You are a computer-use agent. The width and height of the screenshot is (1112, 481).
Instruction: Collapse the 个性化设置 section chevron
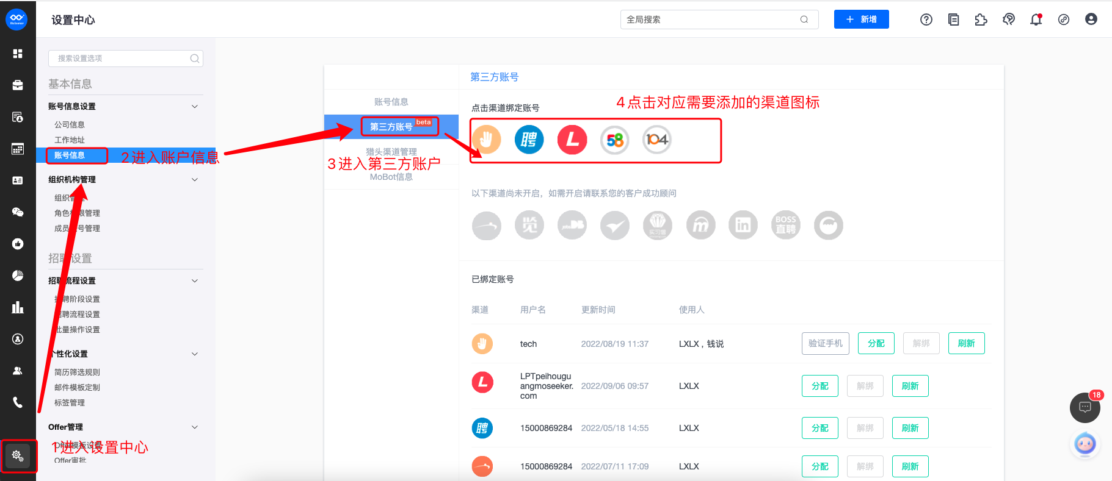tap(195, 354)
